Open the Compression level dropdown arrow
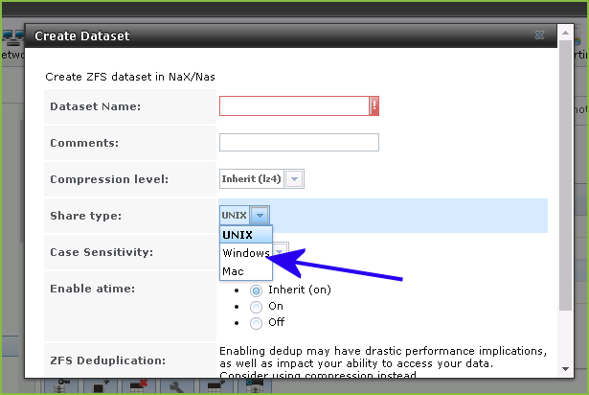The width and height of the screenshot is (589, 395). [x=294, y=179]
